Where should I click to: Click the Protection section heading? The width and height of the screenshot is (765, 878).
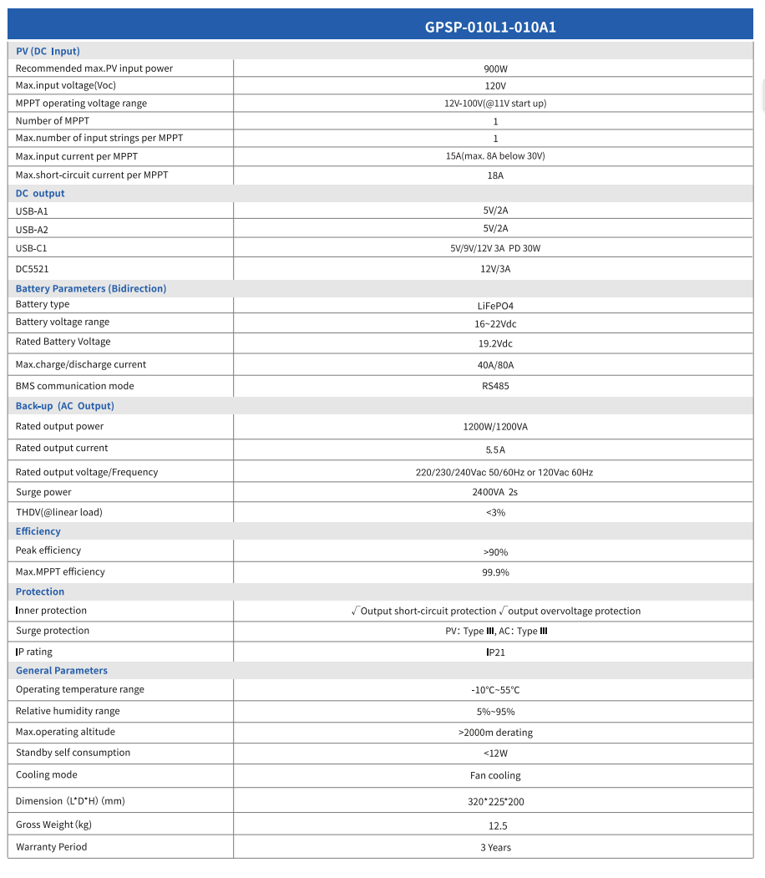click(x=40, y=591)
